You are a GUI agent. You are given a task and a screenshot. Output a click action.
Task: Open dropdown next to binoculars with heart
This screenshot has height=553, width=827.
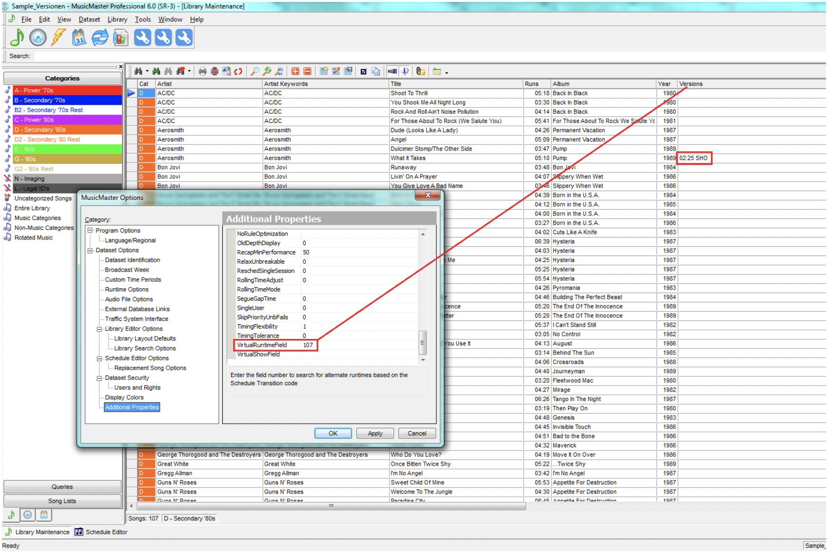189,71
